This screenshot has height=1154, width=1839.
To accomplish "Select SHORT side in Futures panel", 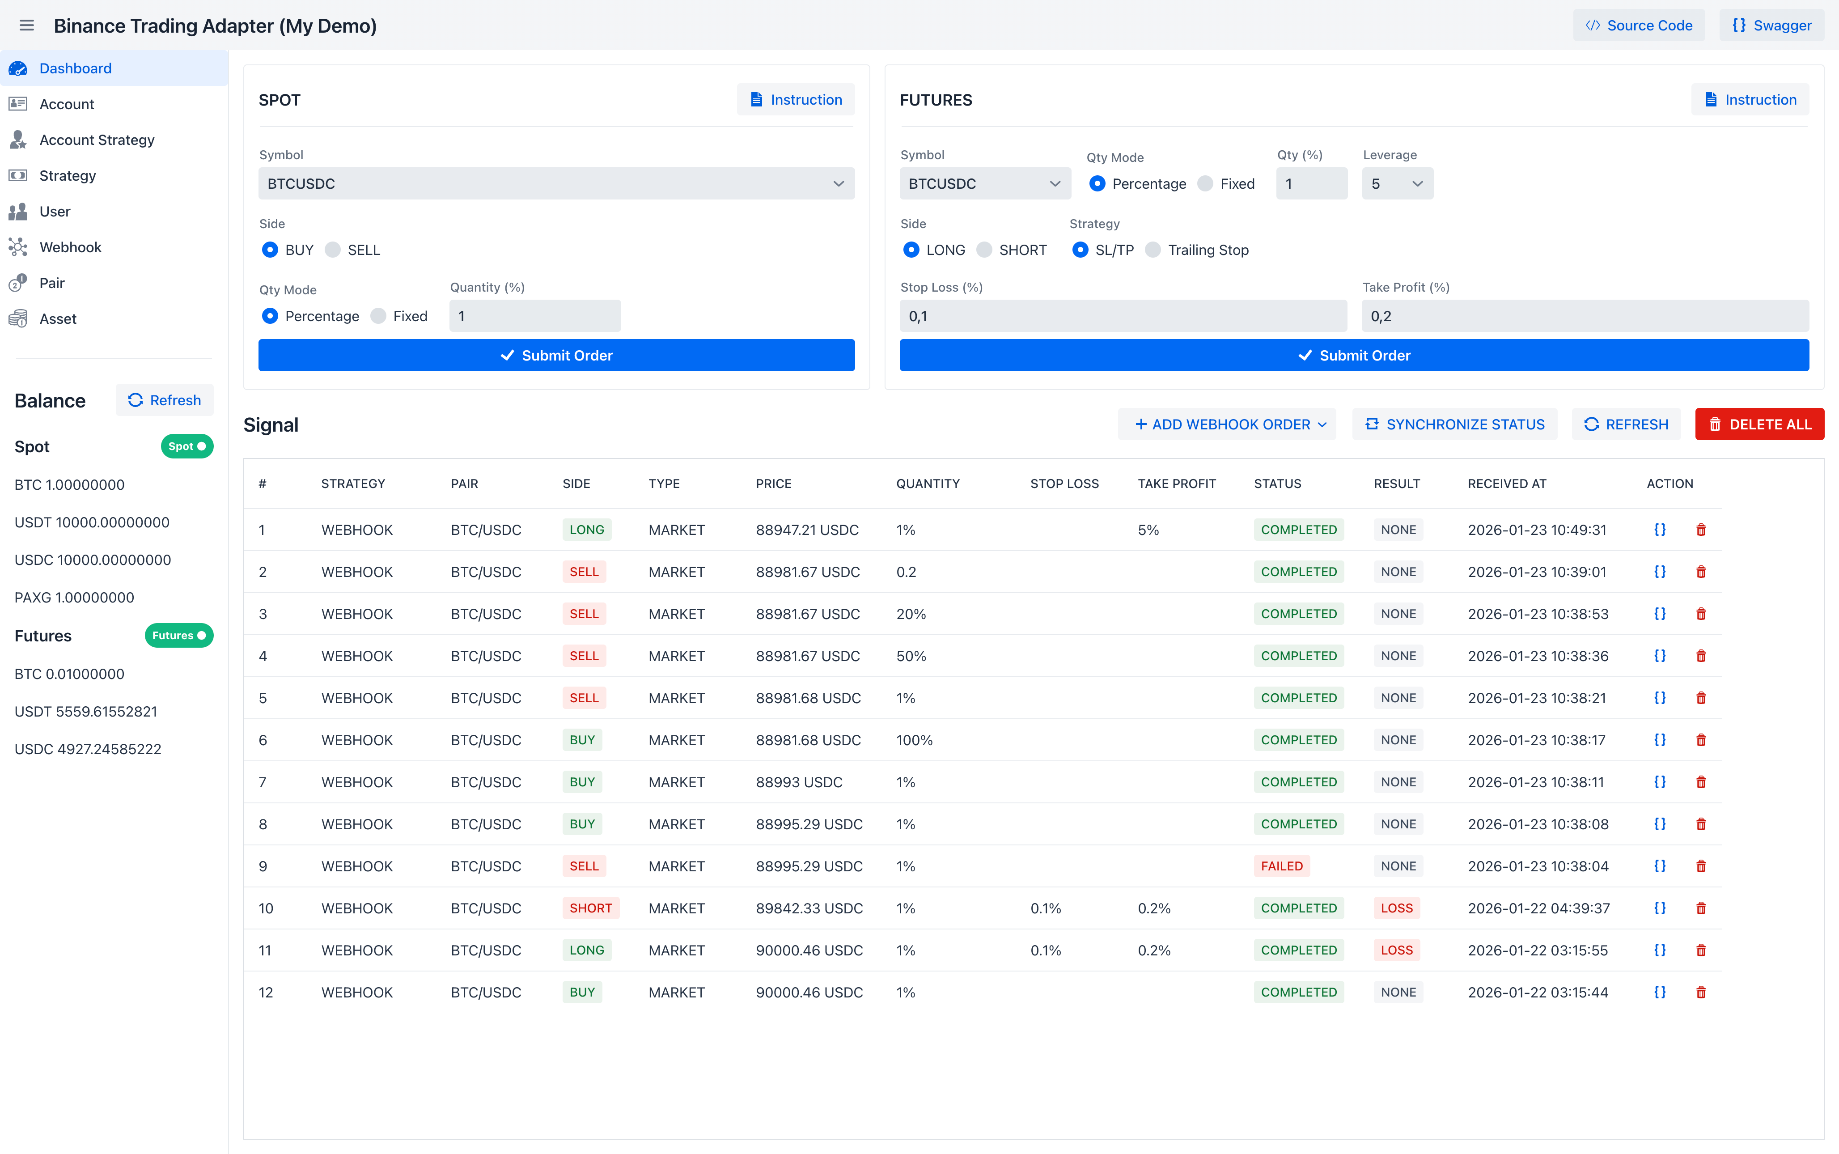I will pos(984,250).
